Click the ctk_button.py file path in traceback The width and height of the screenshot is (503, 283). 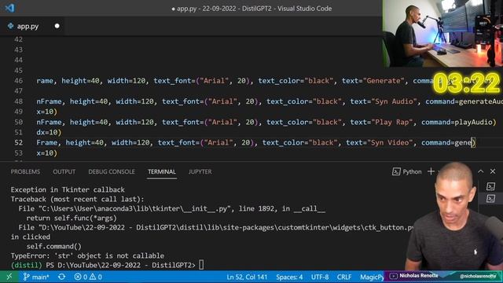226,227
